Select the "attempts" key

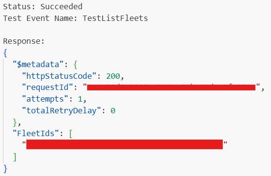(x=45, y=99)
